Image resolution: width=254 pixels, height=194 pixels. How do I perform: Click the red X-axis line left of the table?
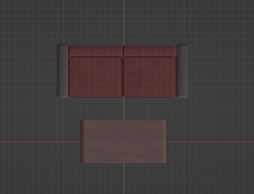pos(40,141)
